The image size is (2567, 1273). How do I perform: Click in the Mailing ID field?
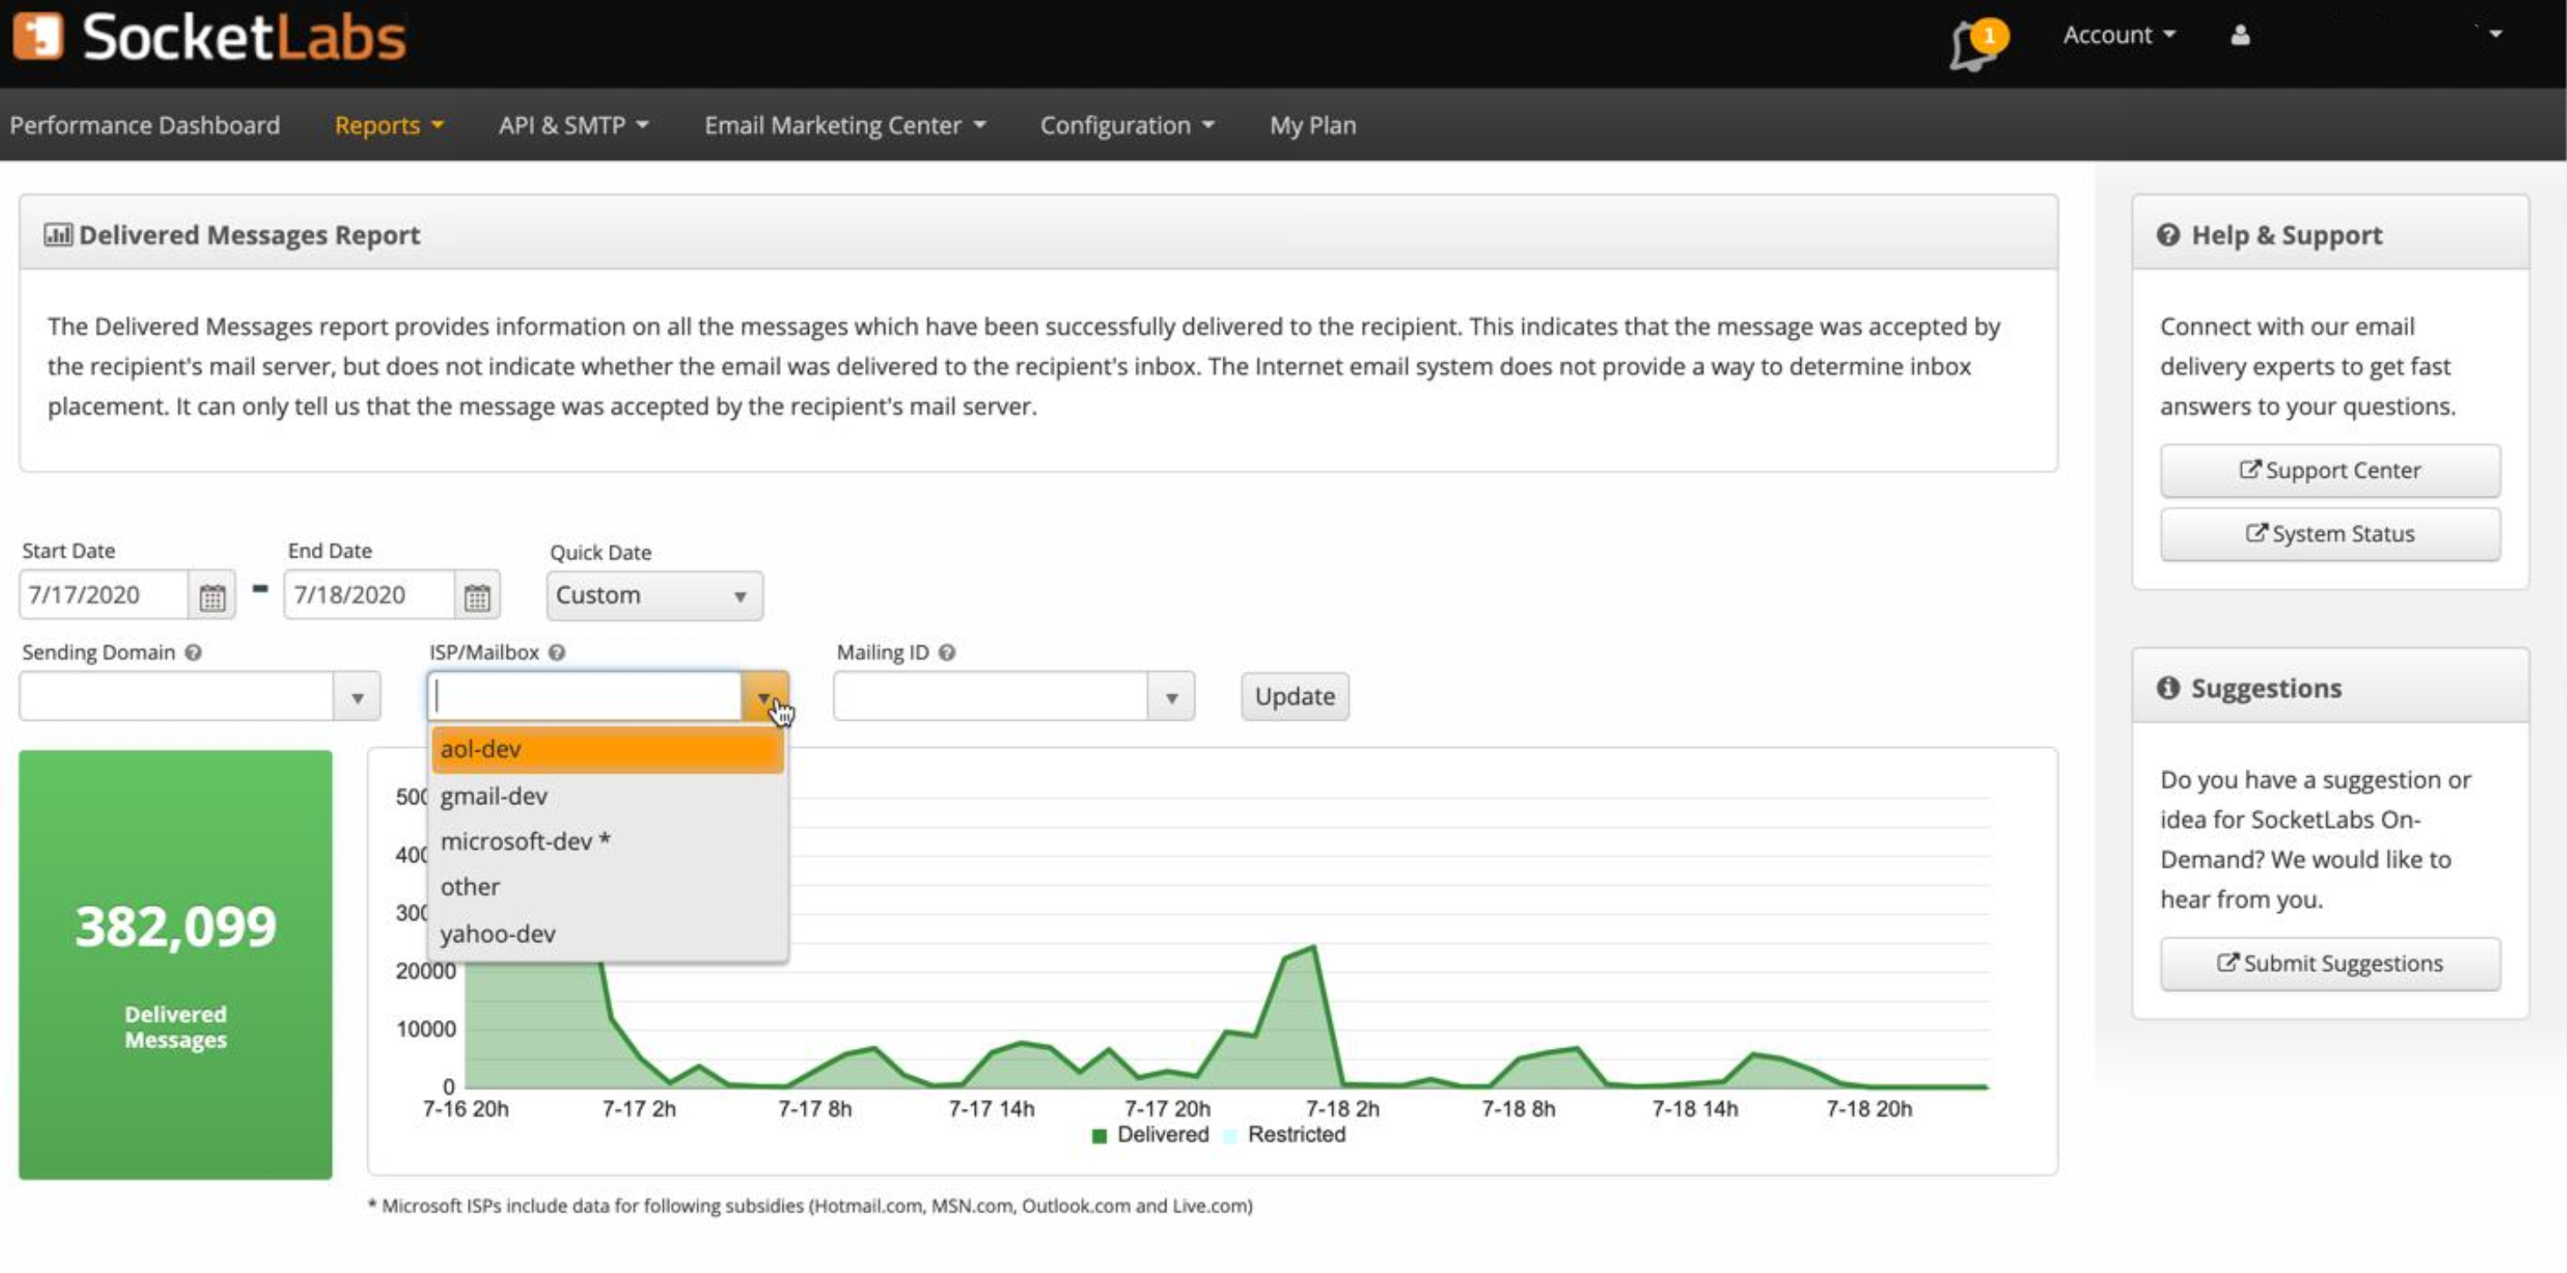click(x=991, y=696)
